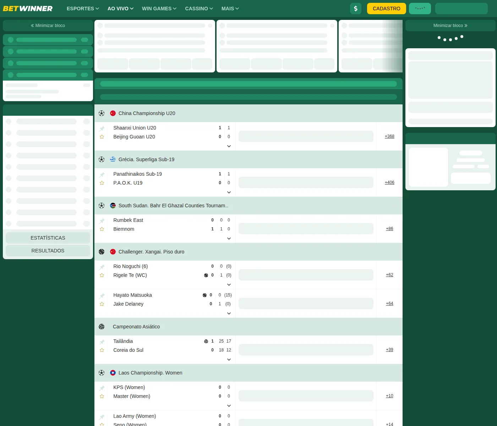Open the MAIS menu

tap(230, 9)
